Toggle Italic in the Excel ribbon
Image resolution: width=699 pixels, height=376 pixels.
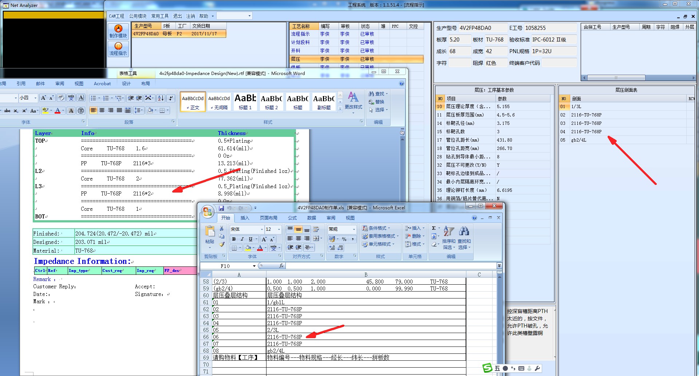[x=242, y=239]
